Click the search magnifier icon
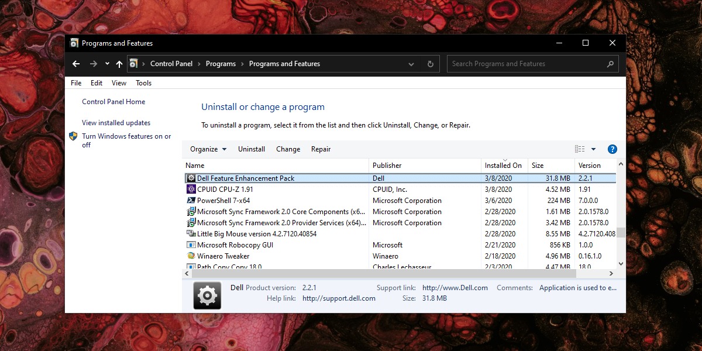 611,64
